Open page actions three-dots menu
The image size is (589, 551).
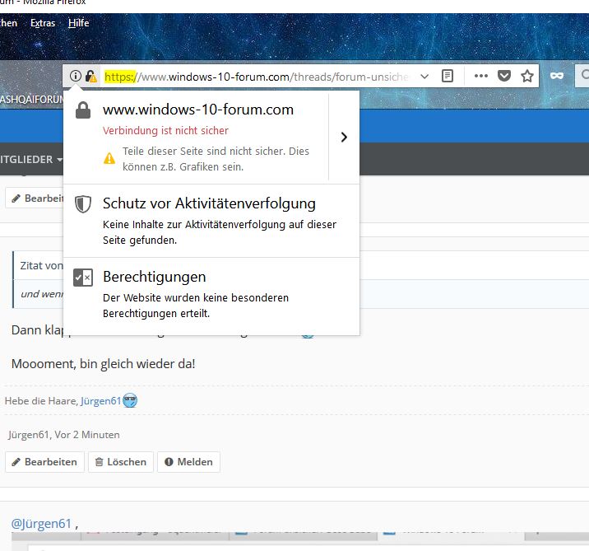480,77
